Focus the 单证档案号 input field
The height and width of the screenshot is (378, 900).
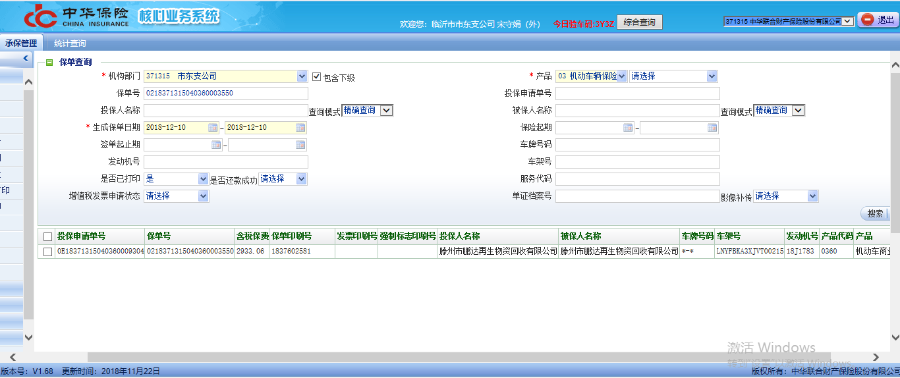coord(638,196)
